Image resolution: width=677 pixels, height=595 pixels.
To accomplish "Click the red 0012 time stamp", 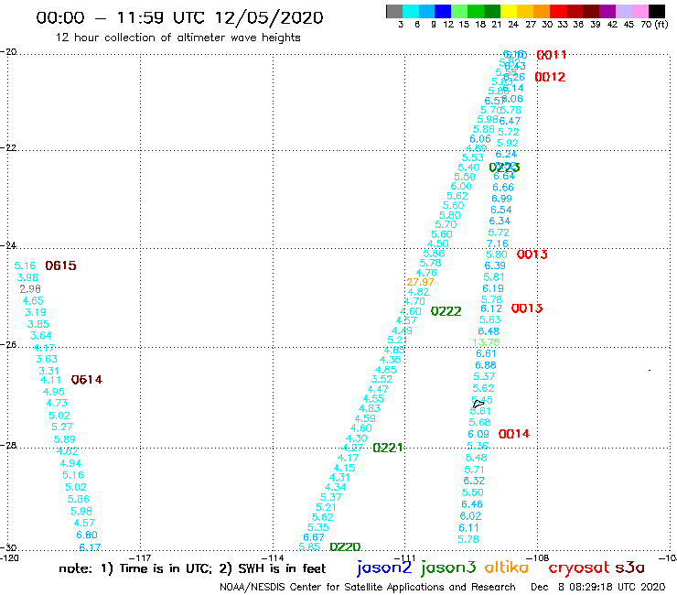I will [550, 77].
